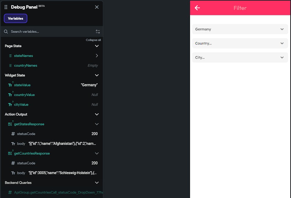Click the cityValue text type icon
Screen dimensions: 291x198
pyautogui.click(x=10, y=105)
